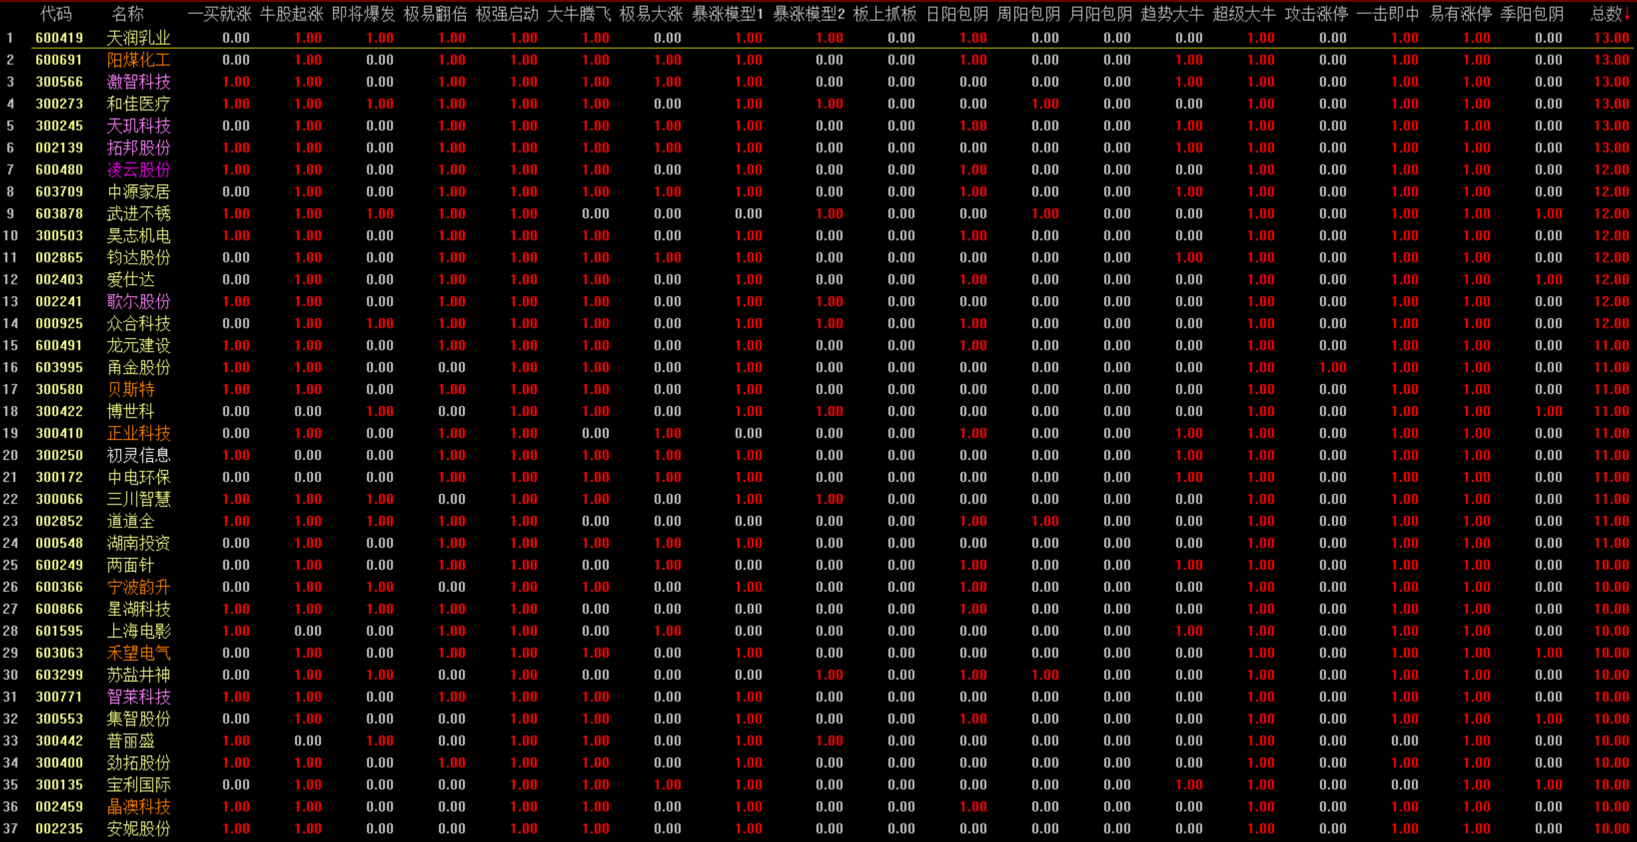Click the 极强启动 column header
The width and height of the screenshot is (1637, 842).
click(x=507, y=14)
